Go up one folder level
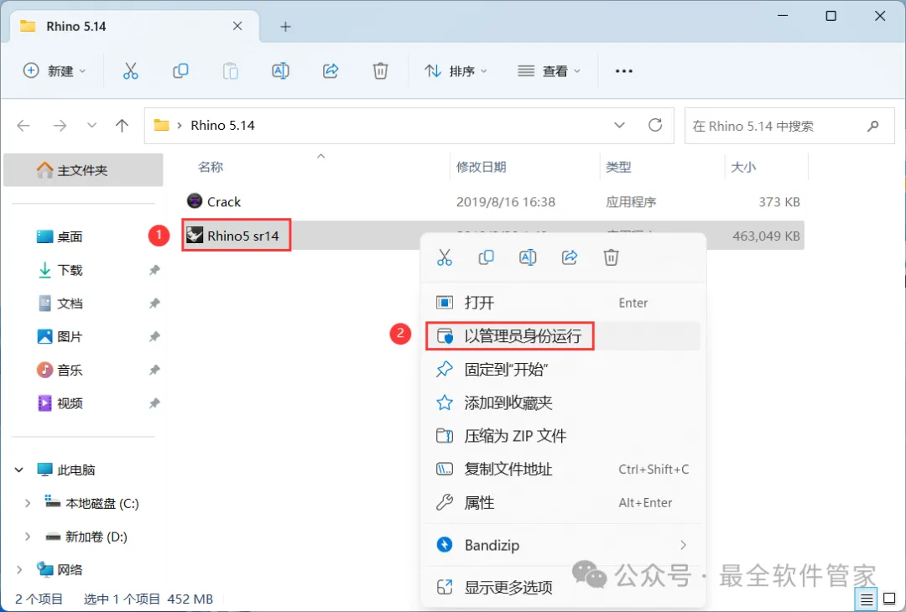 coord(122,125)
